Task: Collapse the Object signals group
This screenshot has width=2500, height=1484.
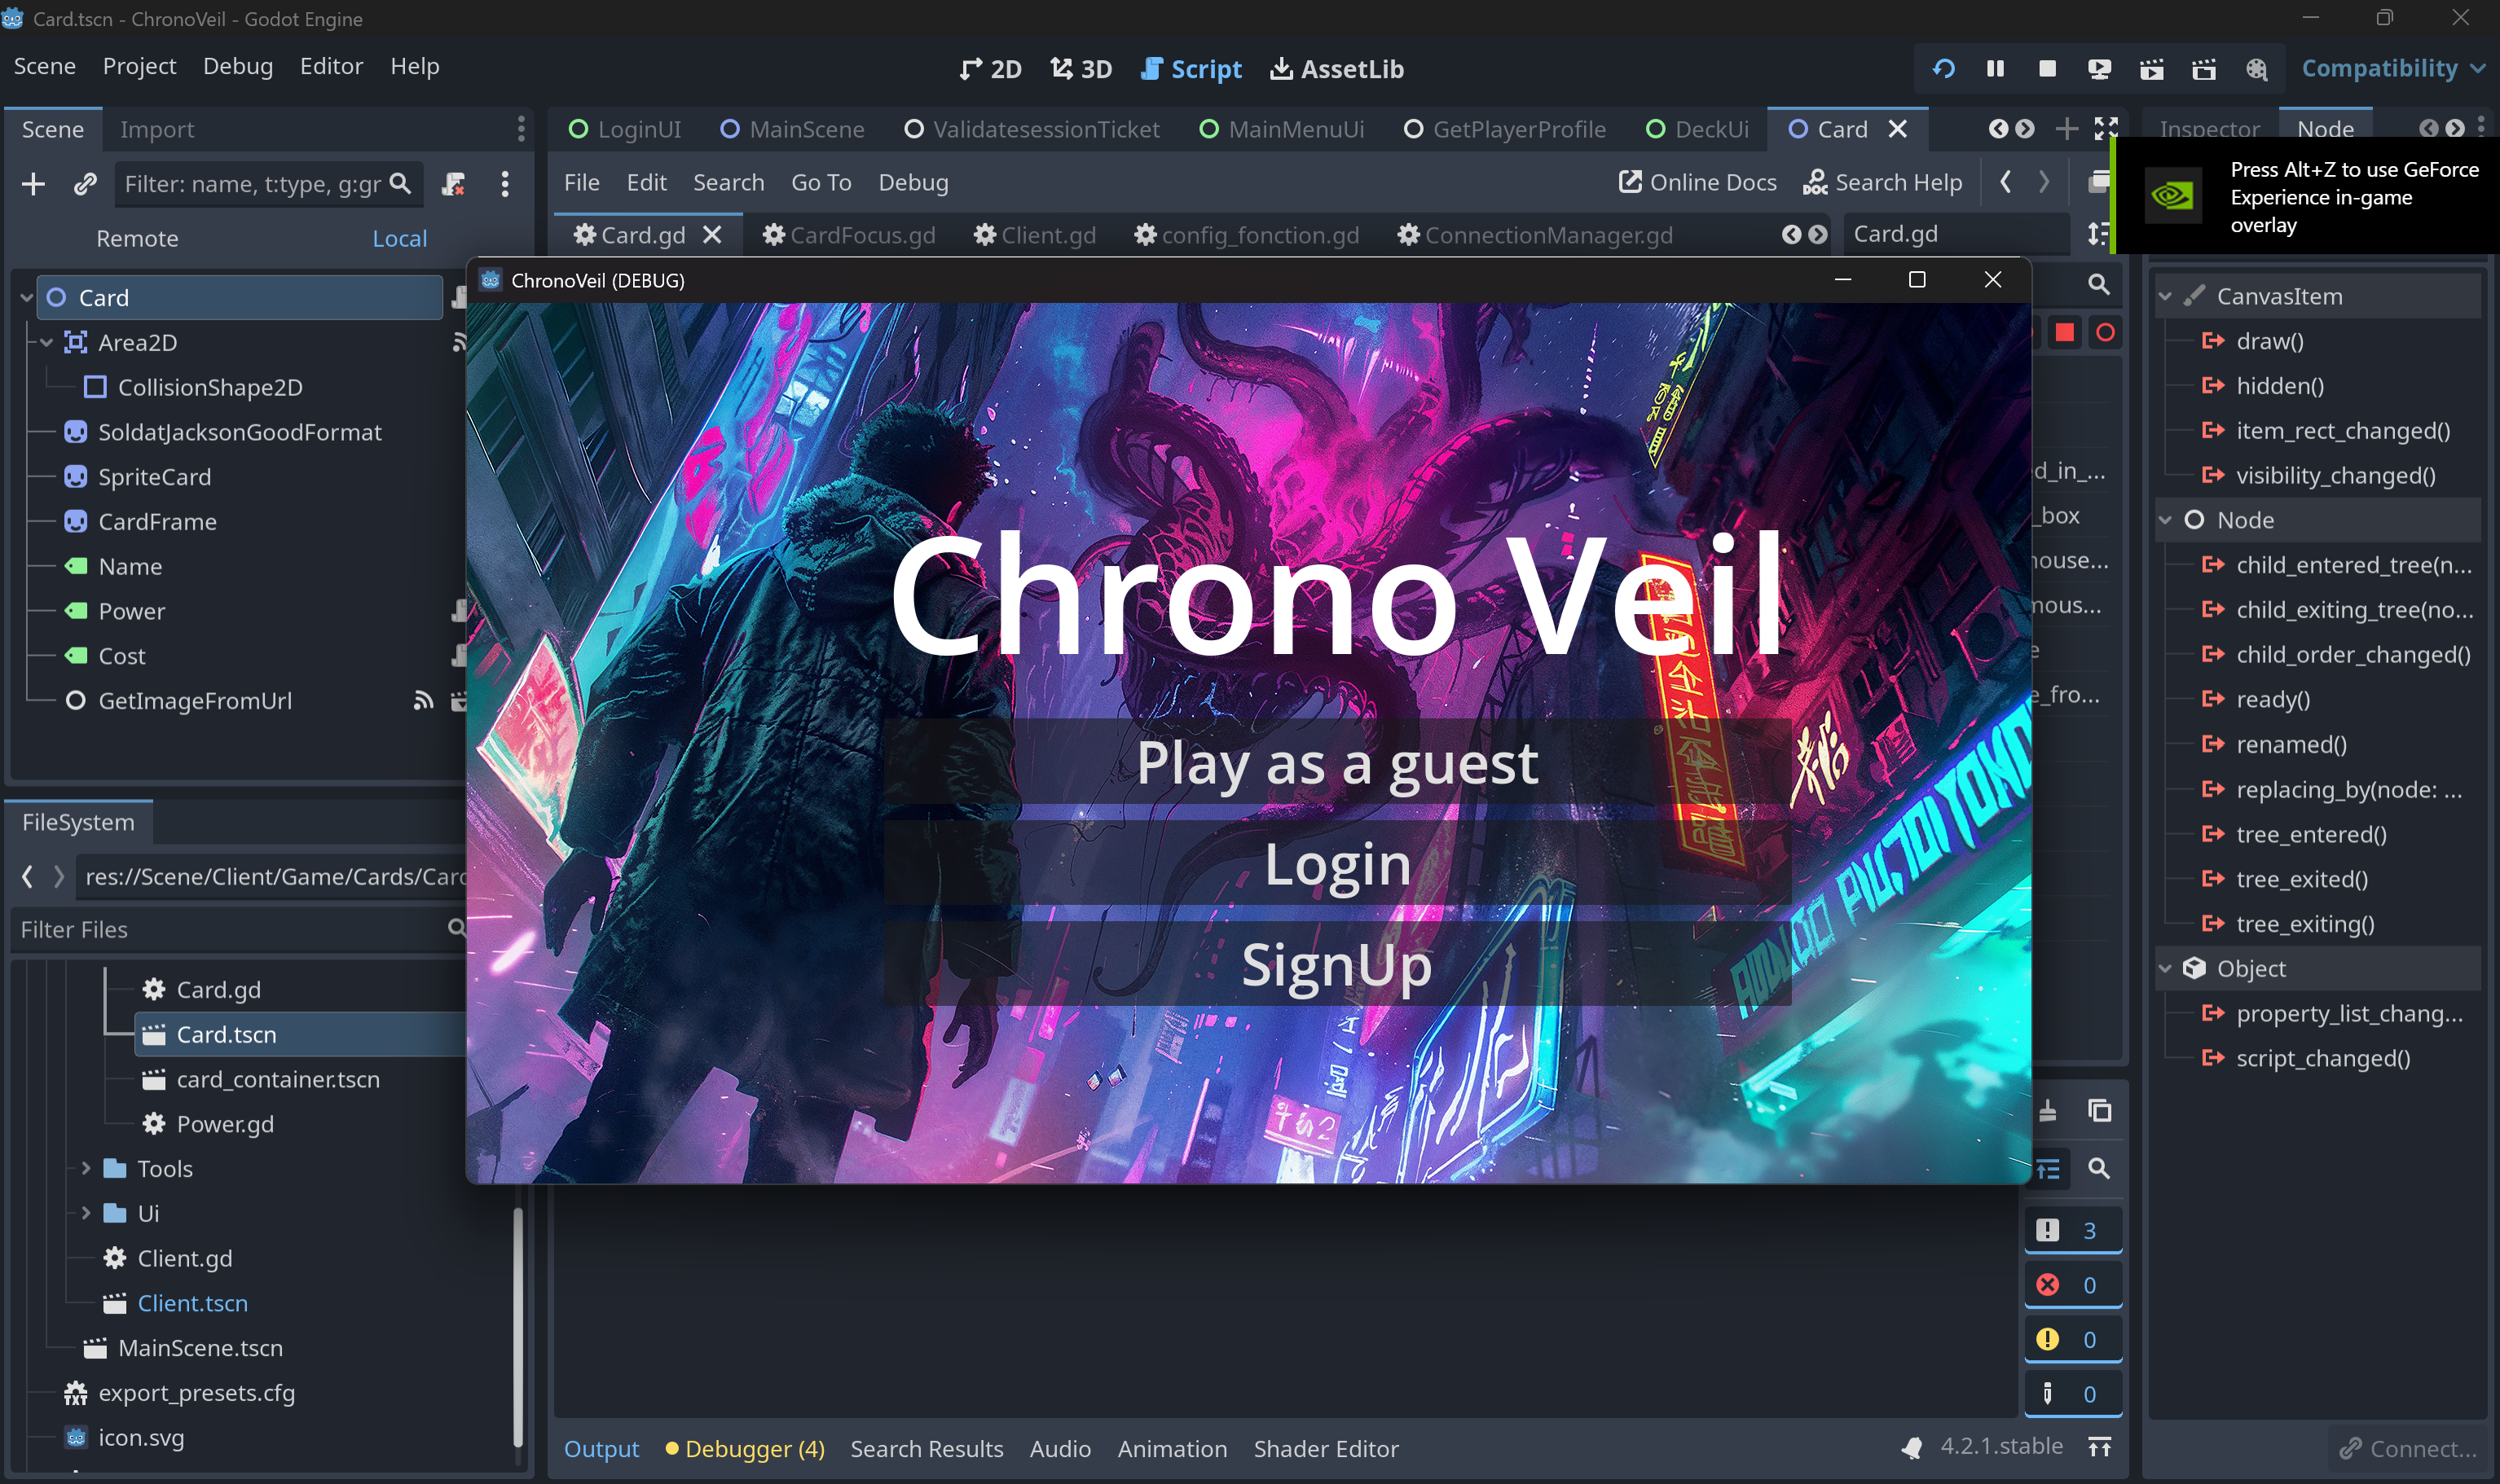Action: point(2165,969)
